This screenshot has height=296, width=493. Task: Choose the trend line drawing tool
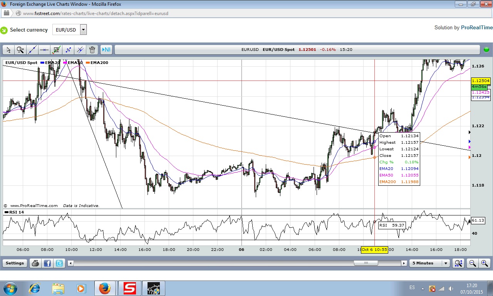(32, 50)
